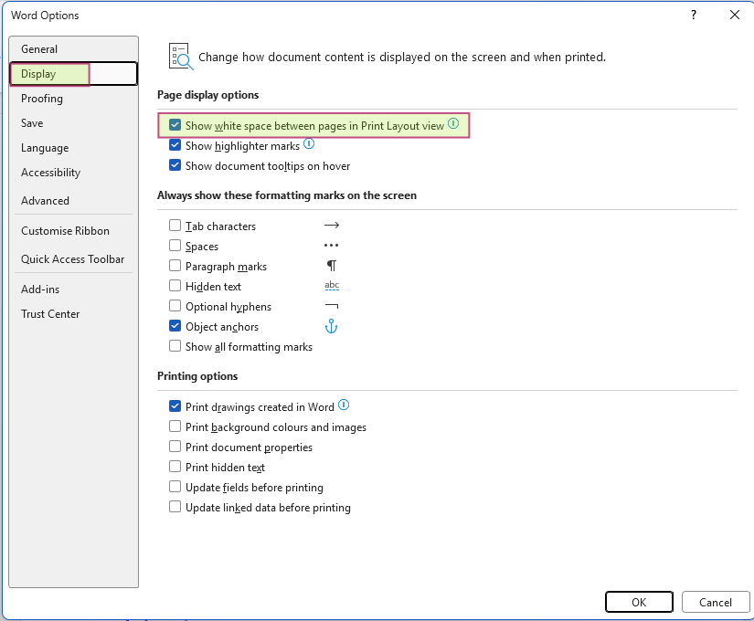Click info icon next to Show highlighter marks

[309, 143]
